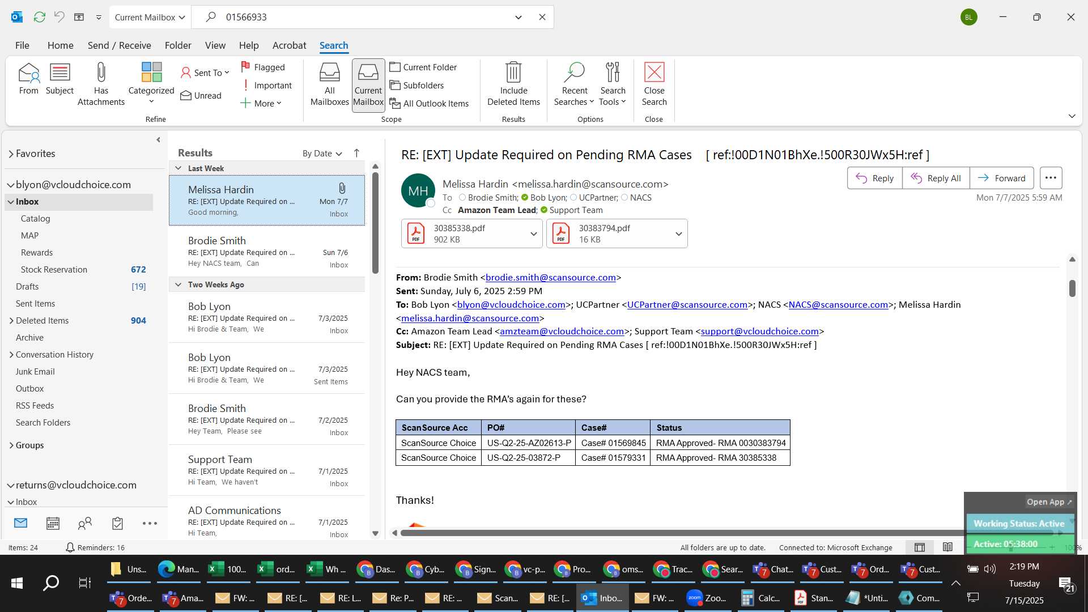Set scope to All Mailboxes
This screenshot has height=612, width=1088.
[329, 85]
